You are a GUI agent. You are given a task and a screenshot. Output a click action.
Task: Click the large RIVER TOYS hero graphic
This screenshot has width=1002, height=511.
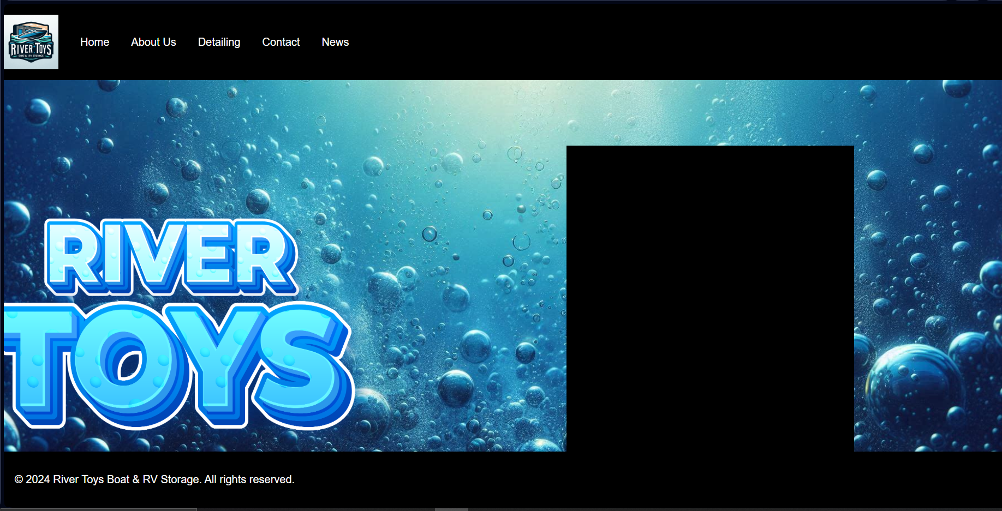pyautogui.click(x=180, y=324)
